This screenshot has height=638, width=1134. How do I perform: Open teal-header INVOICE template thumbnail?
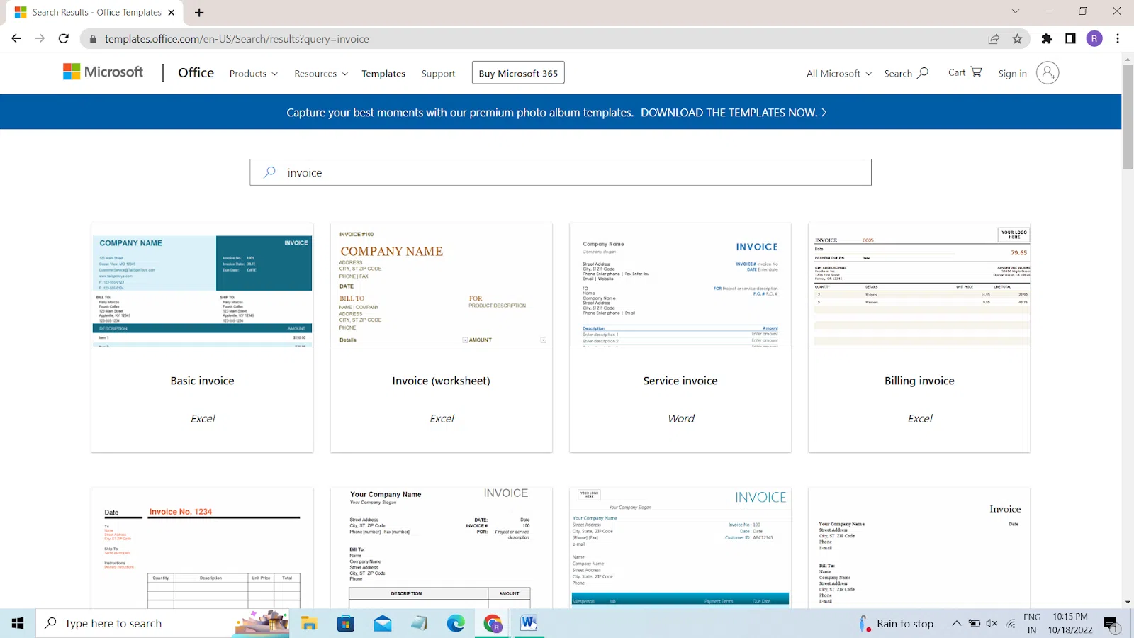coord(680,547)
